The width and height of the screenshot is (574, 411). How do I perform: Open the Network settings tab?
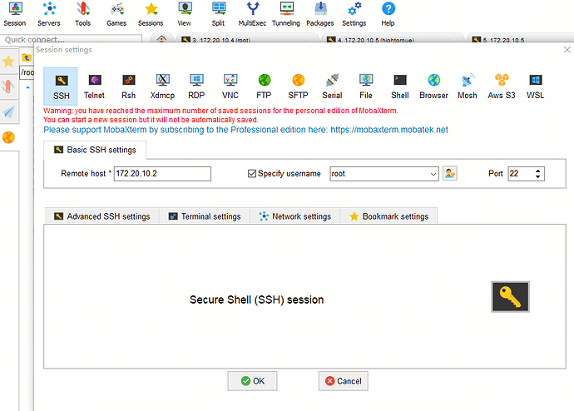pyautogui.click(x=294, y=216)
